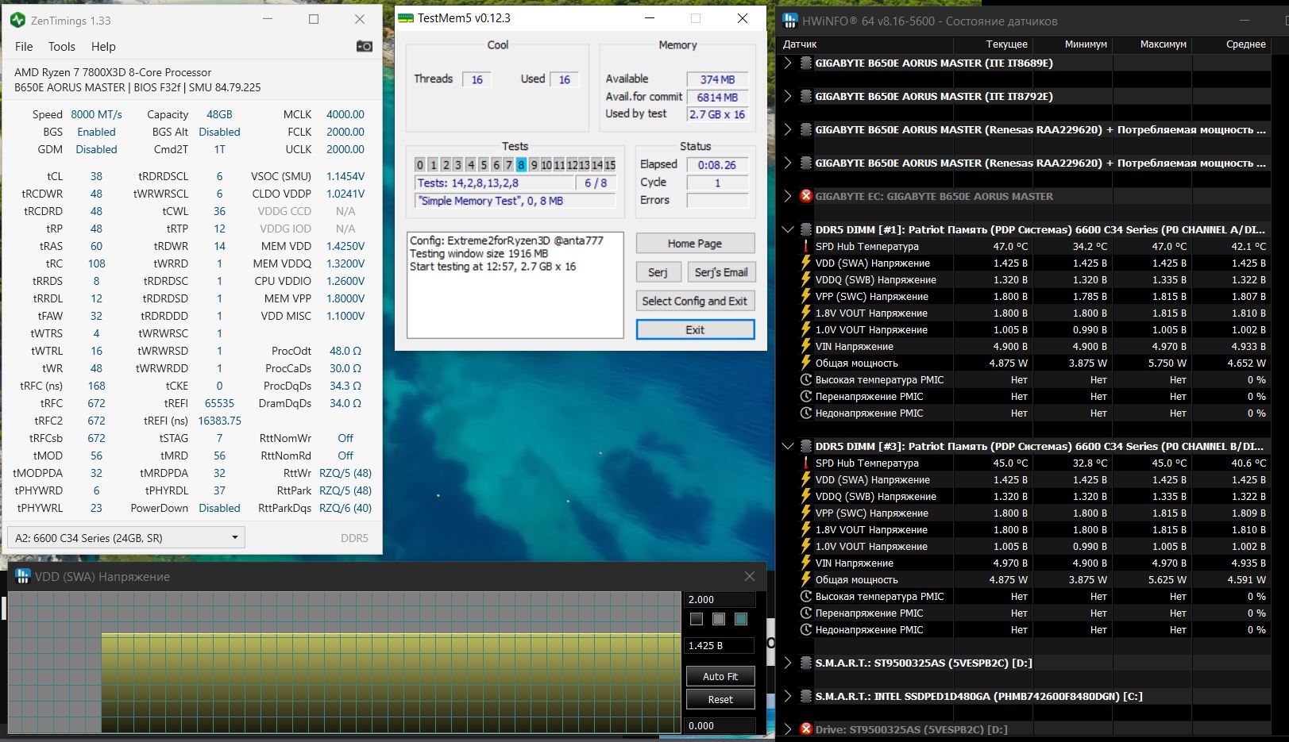Screen dimensions: 1289x742
Task: Click the ZenTimings camera screenshot icon
Action: coord(365,47)
